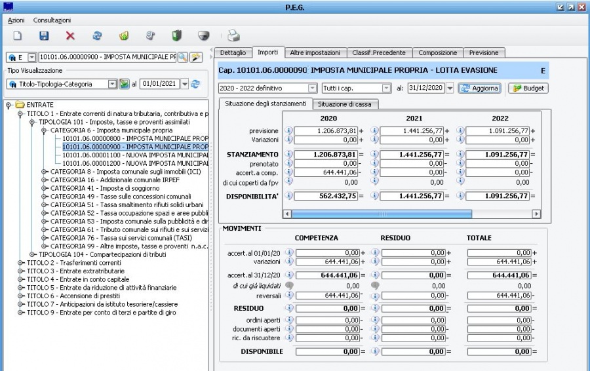Click the red X delete icon
This screenshot has width=590, height=371.
coord(70,37)
